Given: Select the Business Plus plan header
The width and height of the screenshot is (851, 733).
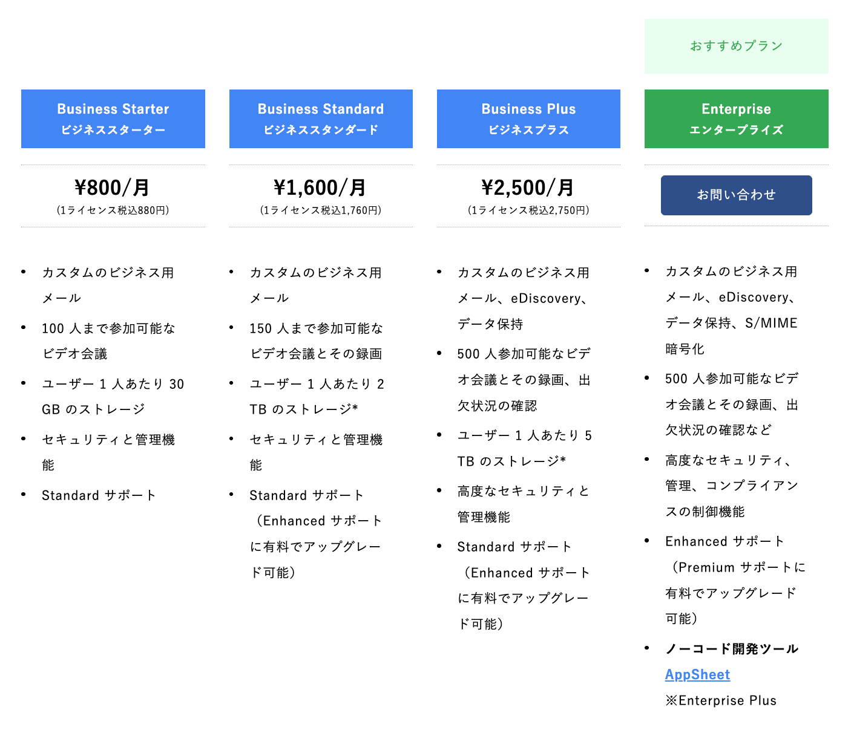Looking at the screenshot, I should [x=528, y=119].
